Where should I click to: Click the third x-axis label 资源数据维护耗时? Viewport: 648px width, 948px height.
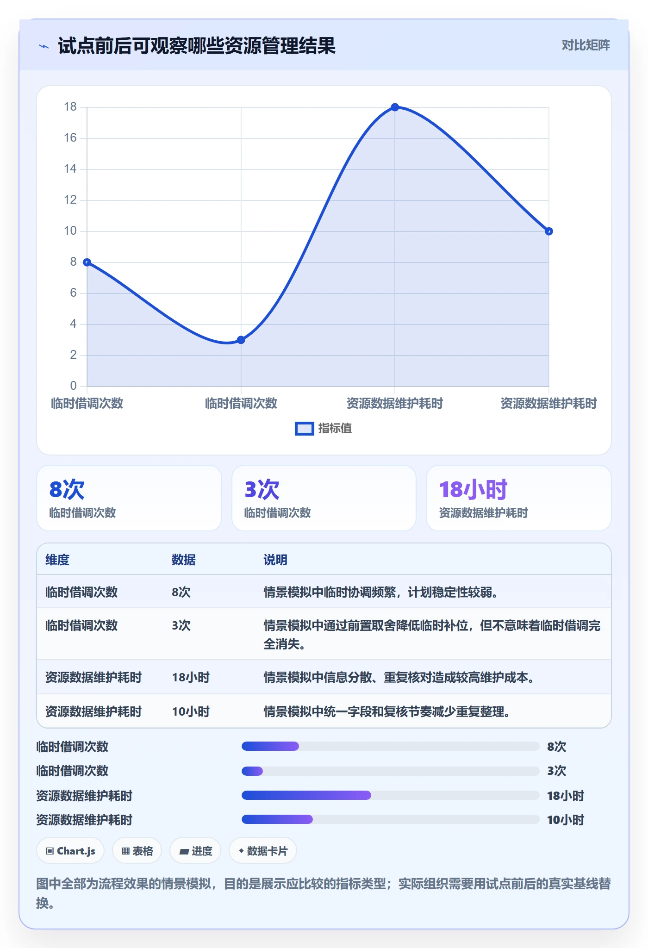[x=395, y=404]
